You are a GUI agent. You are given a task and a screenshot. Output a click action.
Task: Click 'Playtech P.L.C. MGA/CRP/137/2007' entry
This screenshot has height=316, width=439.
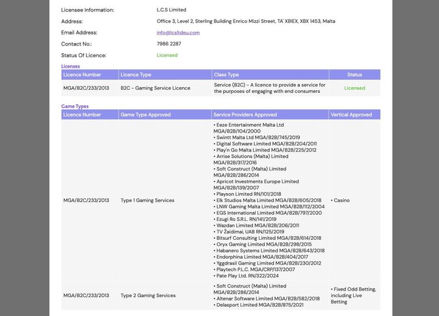click(x=254, y=269)
